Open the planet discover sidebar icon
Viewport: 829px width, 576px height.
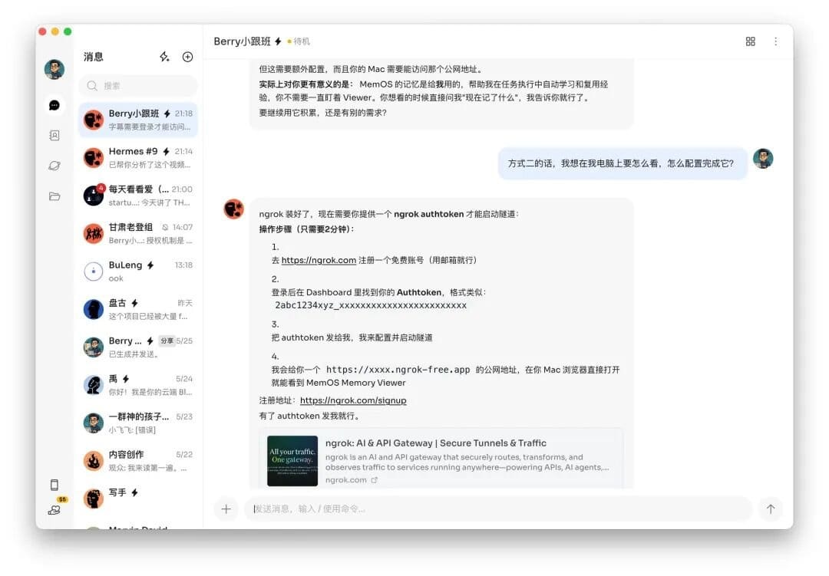click(x=54, y=166)
